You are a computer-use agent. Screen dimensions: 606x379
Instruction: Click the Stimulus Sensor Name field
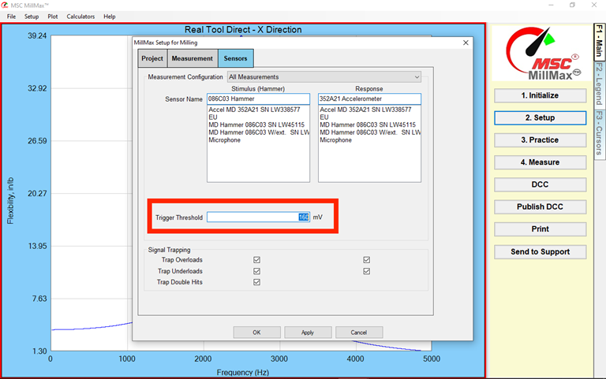click(258, 98)
